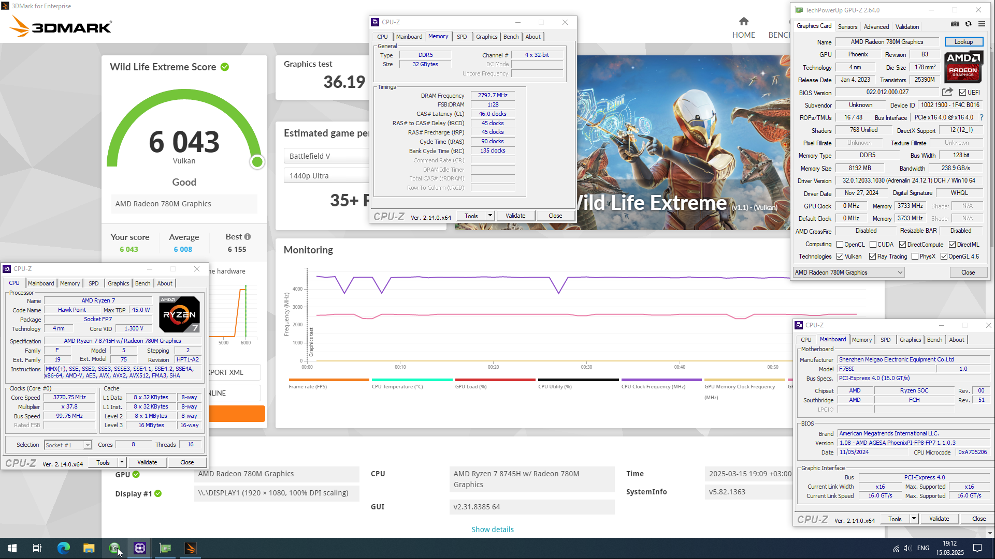
Task: Expand Tools arrow in CPU-Z Memory window
Action: tap(490, 216)
